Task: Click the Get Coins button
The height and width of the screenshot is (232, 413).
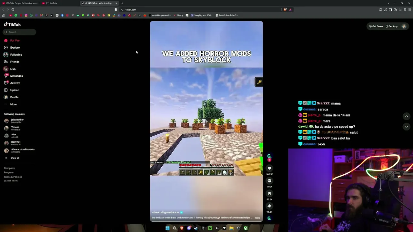Action: (376, 26)
